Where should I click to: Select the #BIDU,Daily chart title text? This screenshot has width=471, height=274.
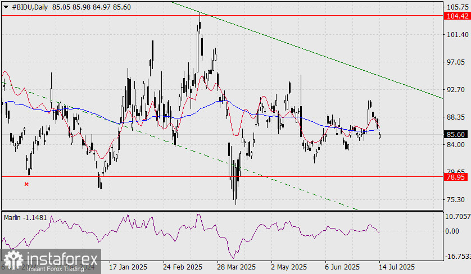[x=30, y=7]
